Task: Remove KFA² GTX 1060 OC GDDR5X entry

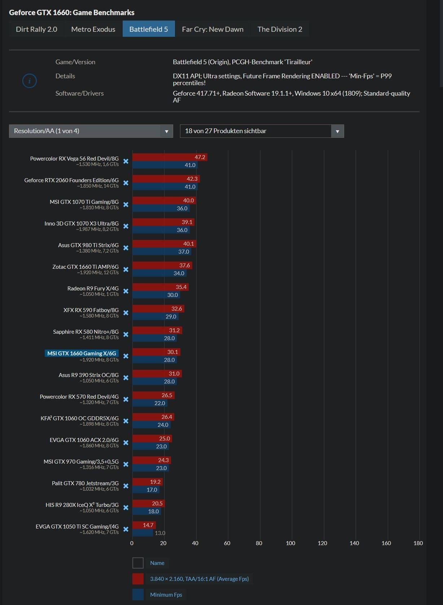Action: [126, 421]
